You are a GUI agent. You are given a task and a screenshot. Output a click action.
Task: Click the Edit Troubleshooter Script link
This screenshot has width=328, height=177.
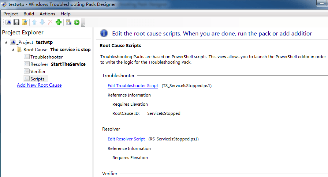point(133,86)
